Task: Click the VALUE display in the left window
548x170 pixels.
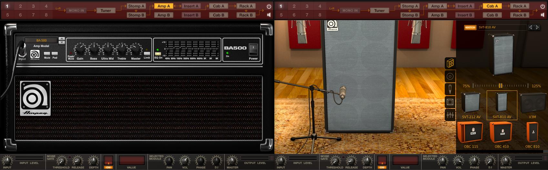Action: [131, 160]
